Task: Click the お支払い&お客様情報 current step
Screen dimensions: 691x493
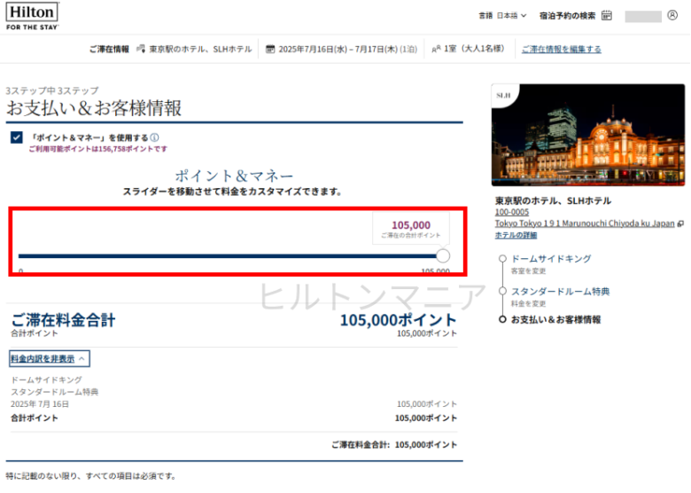Action: tap(555, 319)
